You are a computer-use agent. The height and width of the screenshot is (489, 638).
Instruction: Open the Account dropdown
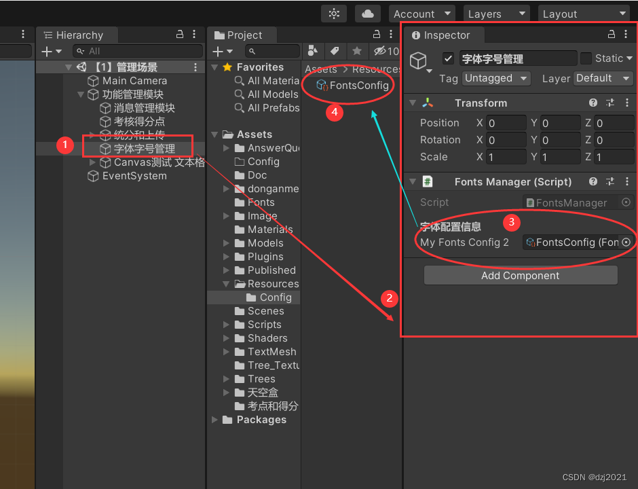pos(421,14)
